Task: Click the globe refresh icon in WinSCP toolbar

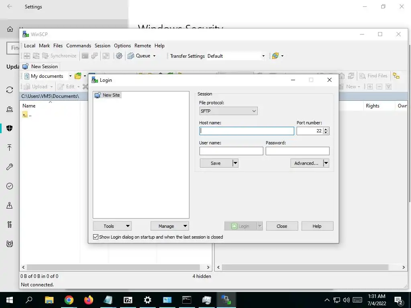Action: [275, 56]
